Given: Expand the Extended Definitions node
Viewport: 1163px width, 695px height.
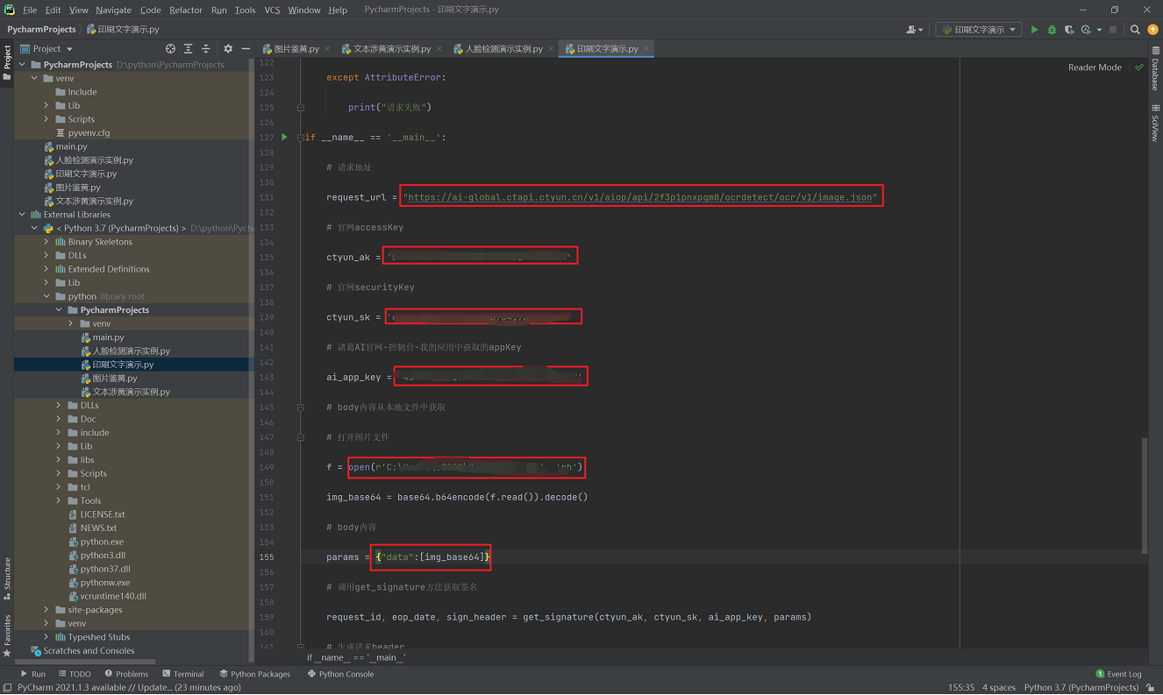Looking at the screenshot, I should 46,269.
